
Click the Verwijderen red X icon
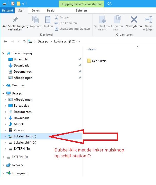134,19
